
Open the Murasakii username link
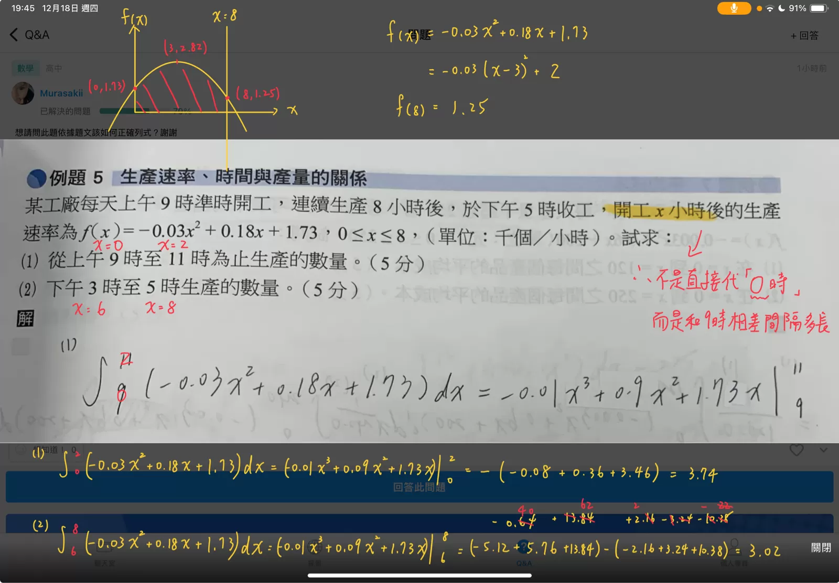pos(61,93)
